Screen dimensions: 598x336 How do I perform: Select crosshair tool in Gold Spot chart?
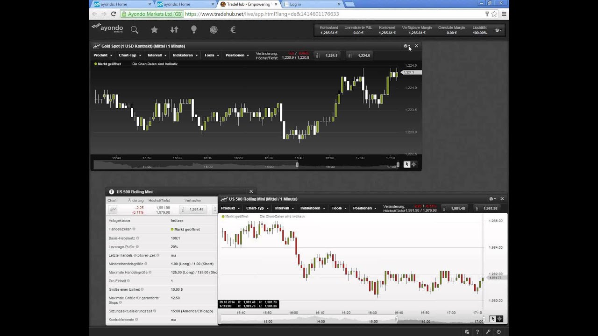click(414, 164)
